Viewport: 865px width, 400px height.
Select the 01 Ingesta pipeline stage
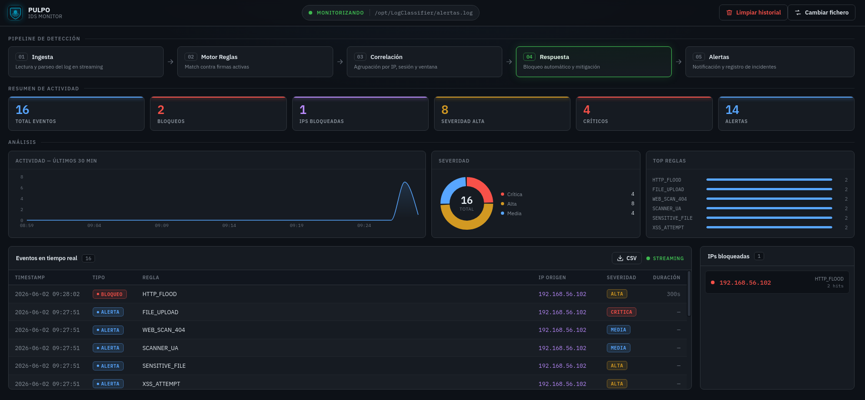pos(86,62)
